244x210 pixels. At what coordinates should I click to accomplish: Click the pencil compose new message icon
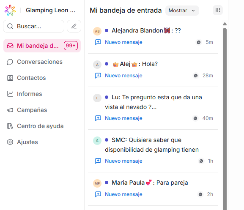[x=74, y=26]
